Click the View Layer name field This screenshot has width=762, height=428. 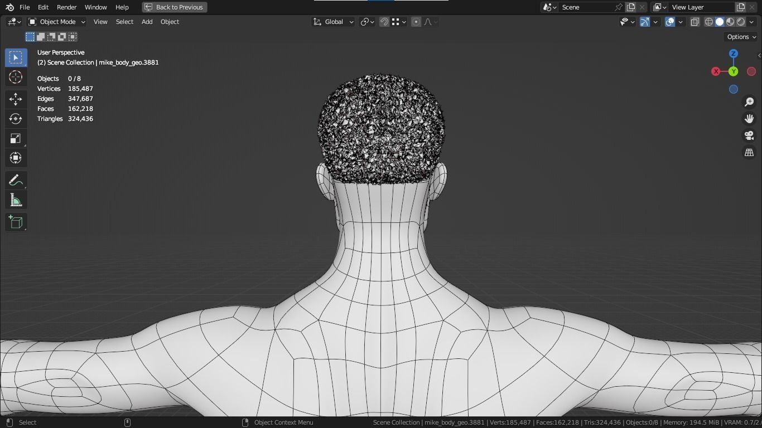(x=702, y=7)
